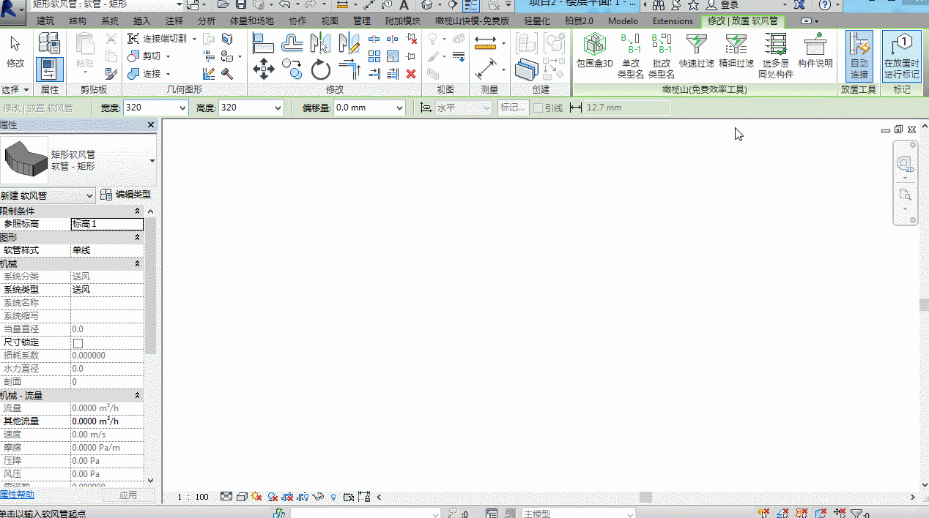Open the 包围盒3D tool

[594, 51]
